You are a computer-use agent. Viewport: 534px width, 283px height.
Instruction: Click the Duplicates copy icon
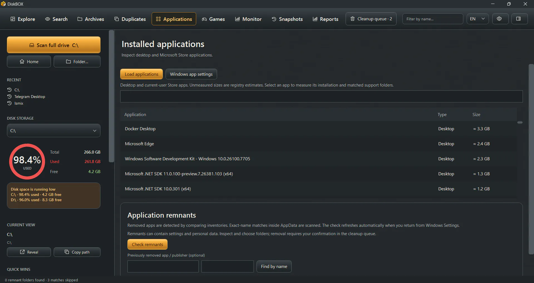coord(117,19)
